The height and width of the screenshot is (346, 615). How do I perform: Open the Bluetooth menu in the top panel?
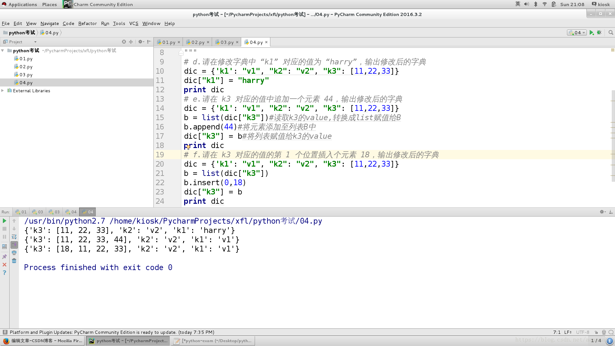point(536,4)
